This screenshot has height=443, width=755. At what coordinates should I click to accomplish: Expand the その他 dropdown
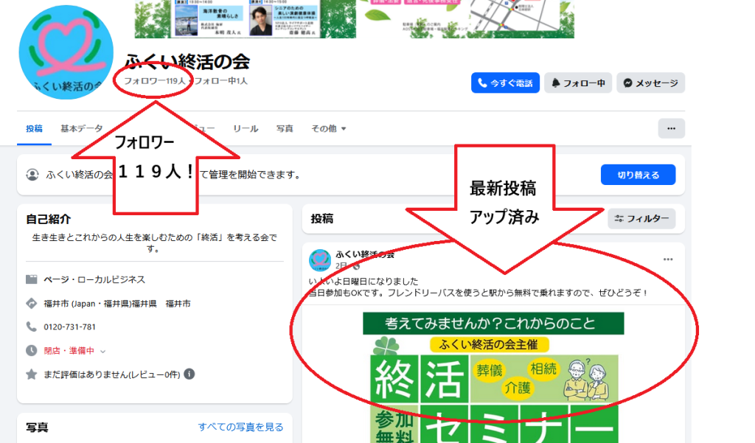[328, 128]
